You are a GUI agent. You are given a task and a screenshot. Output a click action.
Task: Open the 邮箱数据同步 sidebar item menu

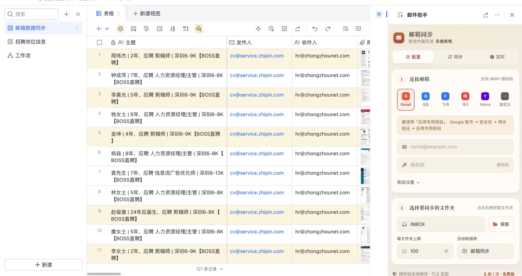(77, 28)
